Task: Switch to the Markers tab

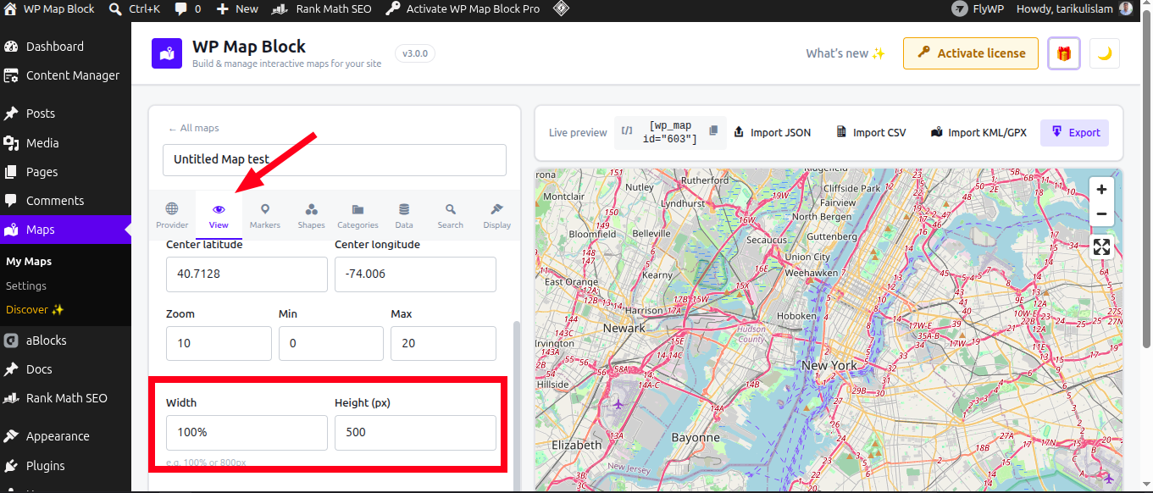Action: click(265, 216)
